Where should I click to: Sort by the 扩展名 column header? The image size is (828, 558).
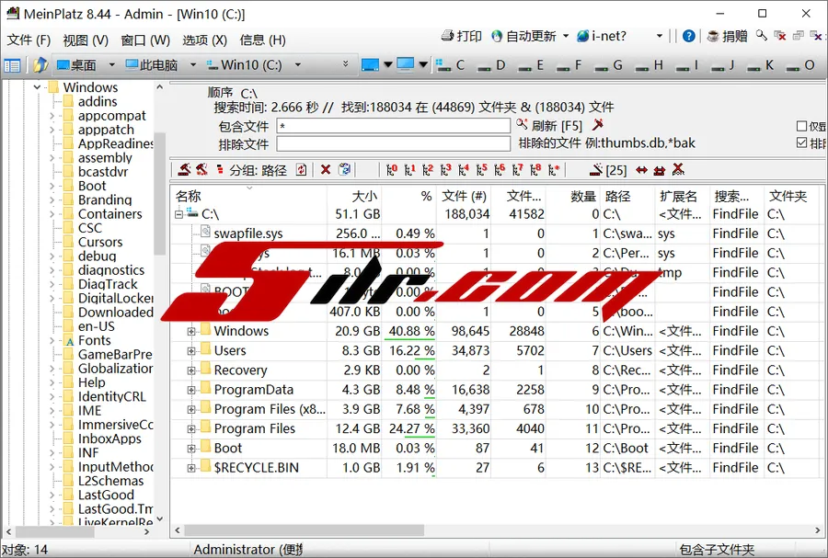pyautogui.click(x=683, y=196)
